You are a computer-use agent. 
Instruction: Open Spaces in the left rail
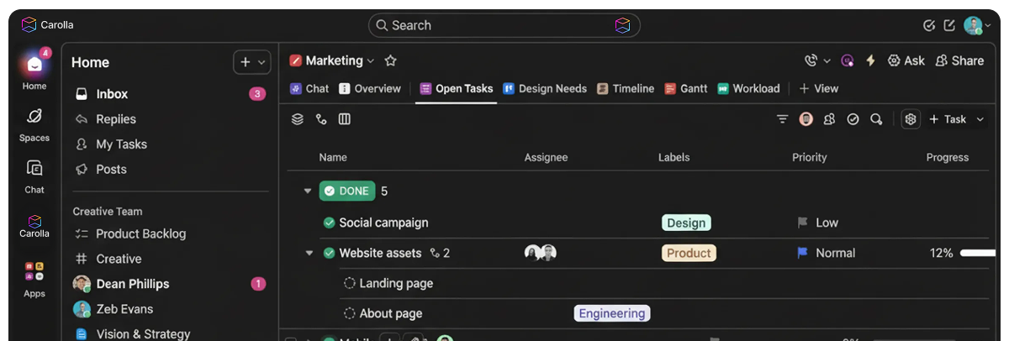(34, 124)
